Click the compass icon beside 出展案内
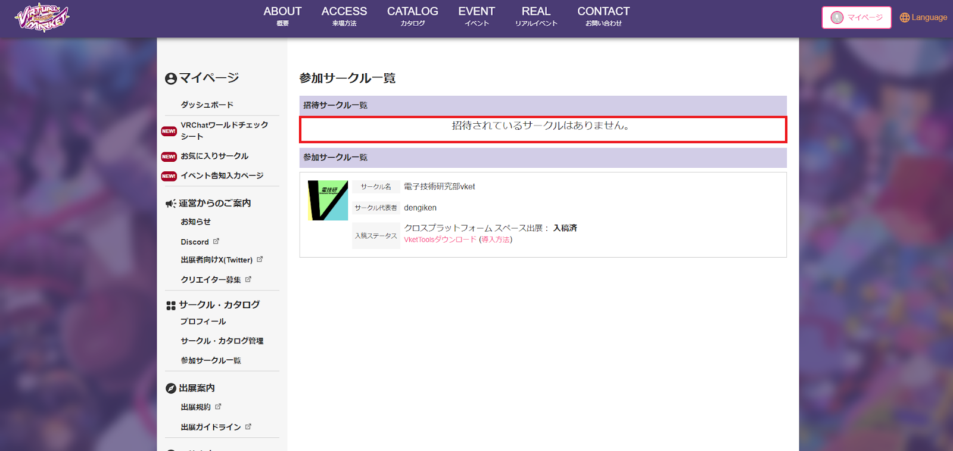 [x=171, y=389]
